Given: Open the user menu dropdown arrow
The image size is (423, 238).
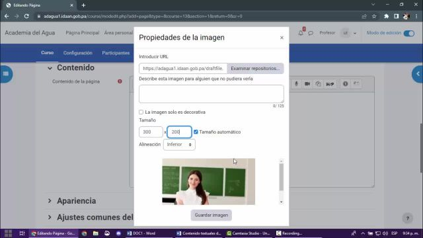Looking at the screenshot, I should pyautogui.click(x=355, y=33).
